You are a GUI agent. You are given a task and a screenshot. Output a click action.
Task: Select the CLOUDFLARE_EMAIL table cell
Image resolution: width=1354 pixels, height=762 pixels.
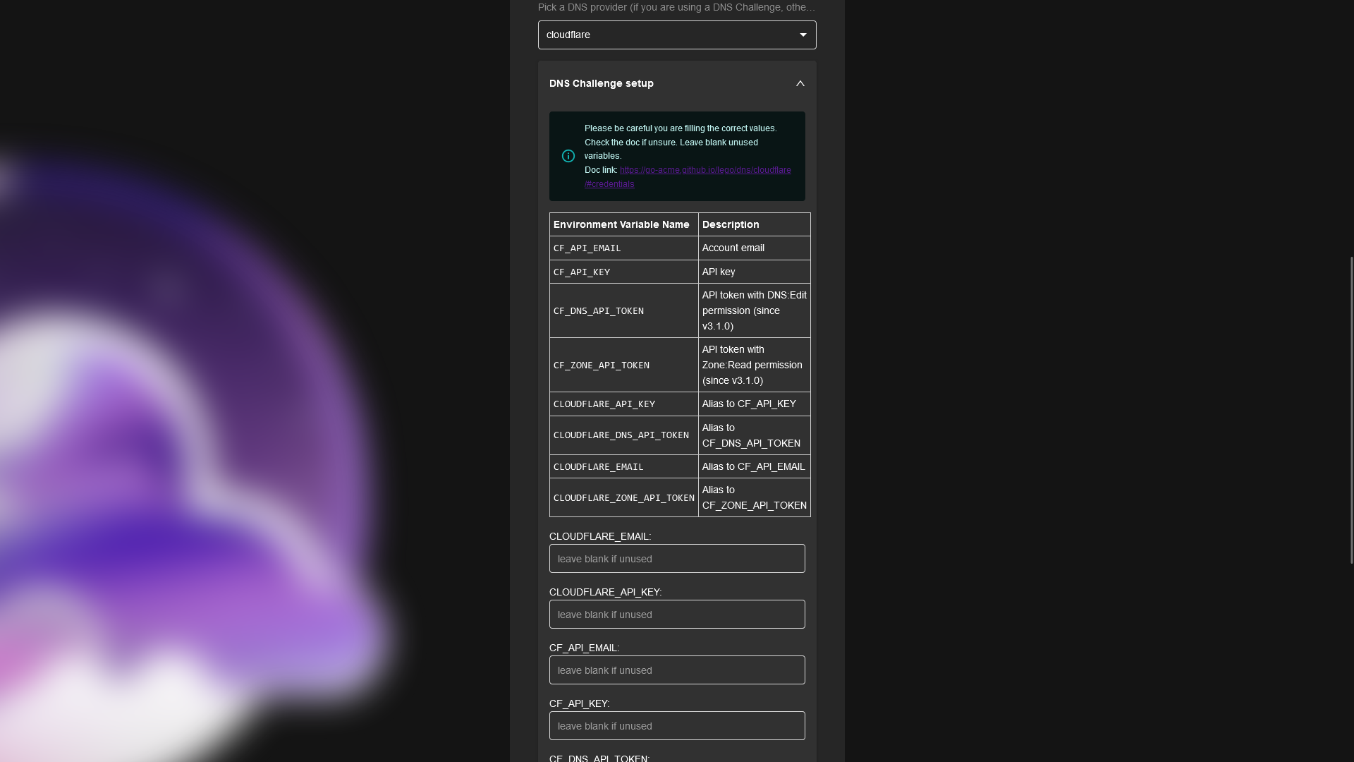(624, 466)
